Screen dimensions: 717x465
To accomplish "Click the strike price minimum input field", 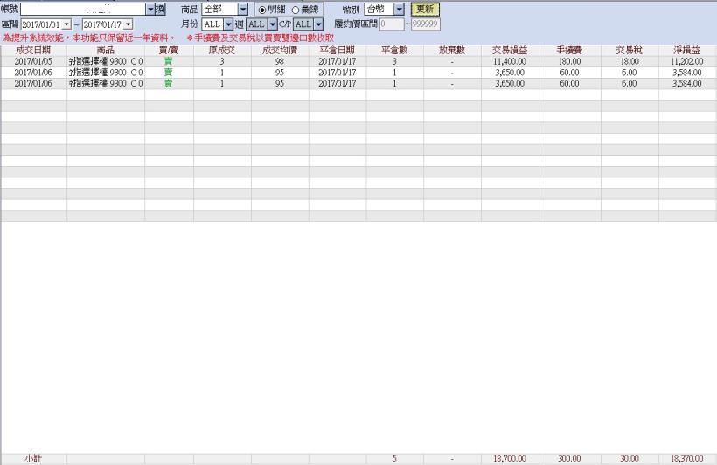I will coord(390,24).
